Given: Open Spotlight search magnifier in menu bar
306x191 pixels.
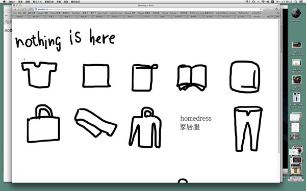Looking at the screenshot, I should point(296,2).
